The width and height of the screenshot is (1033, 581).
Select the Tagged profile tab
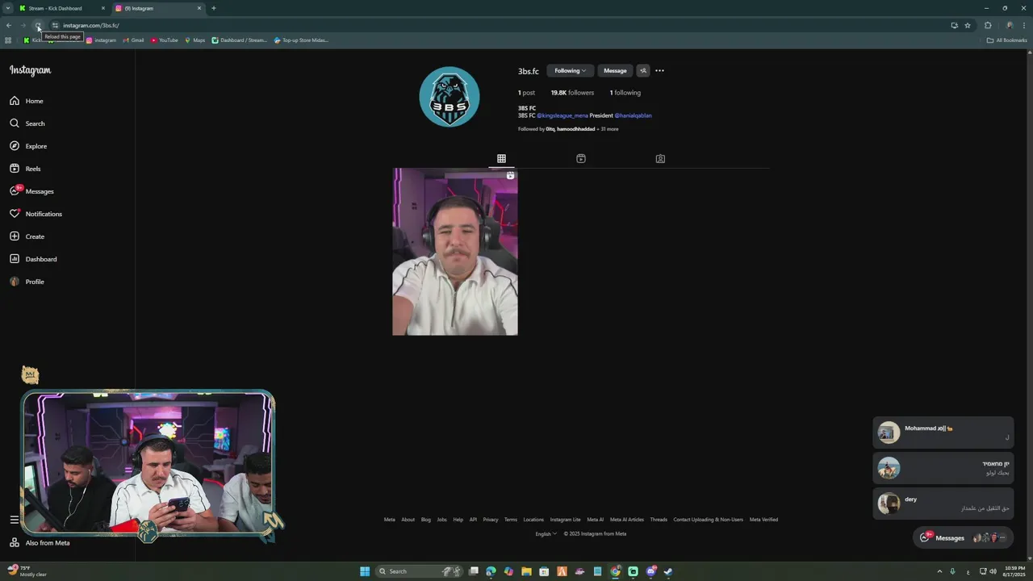coord(660,159)
